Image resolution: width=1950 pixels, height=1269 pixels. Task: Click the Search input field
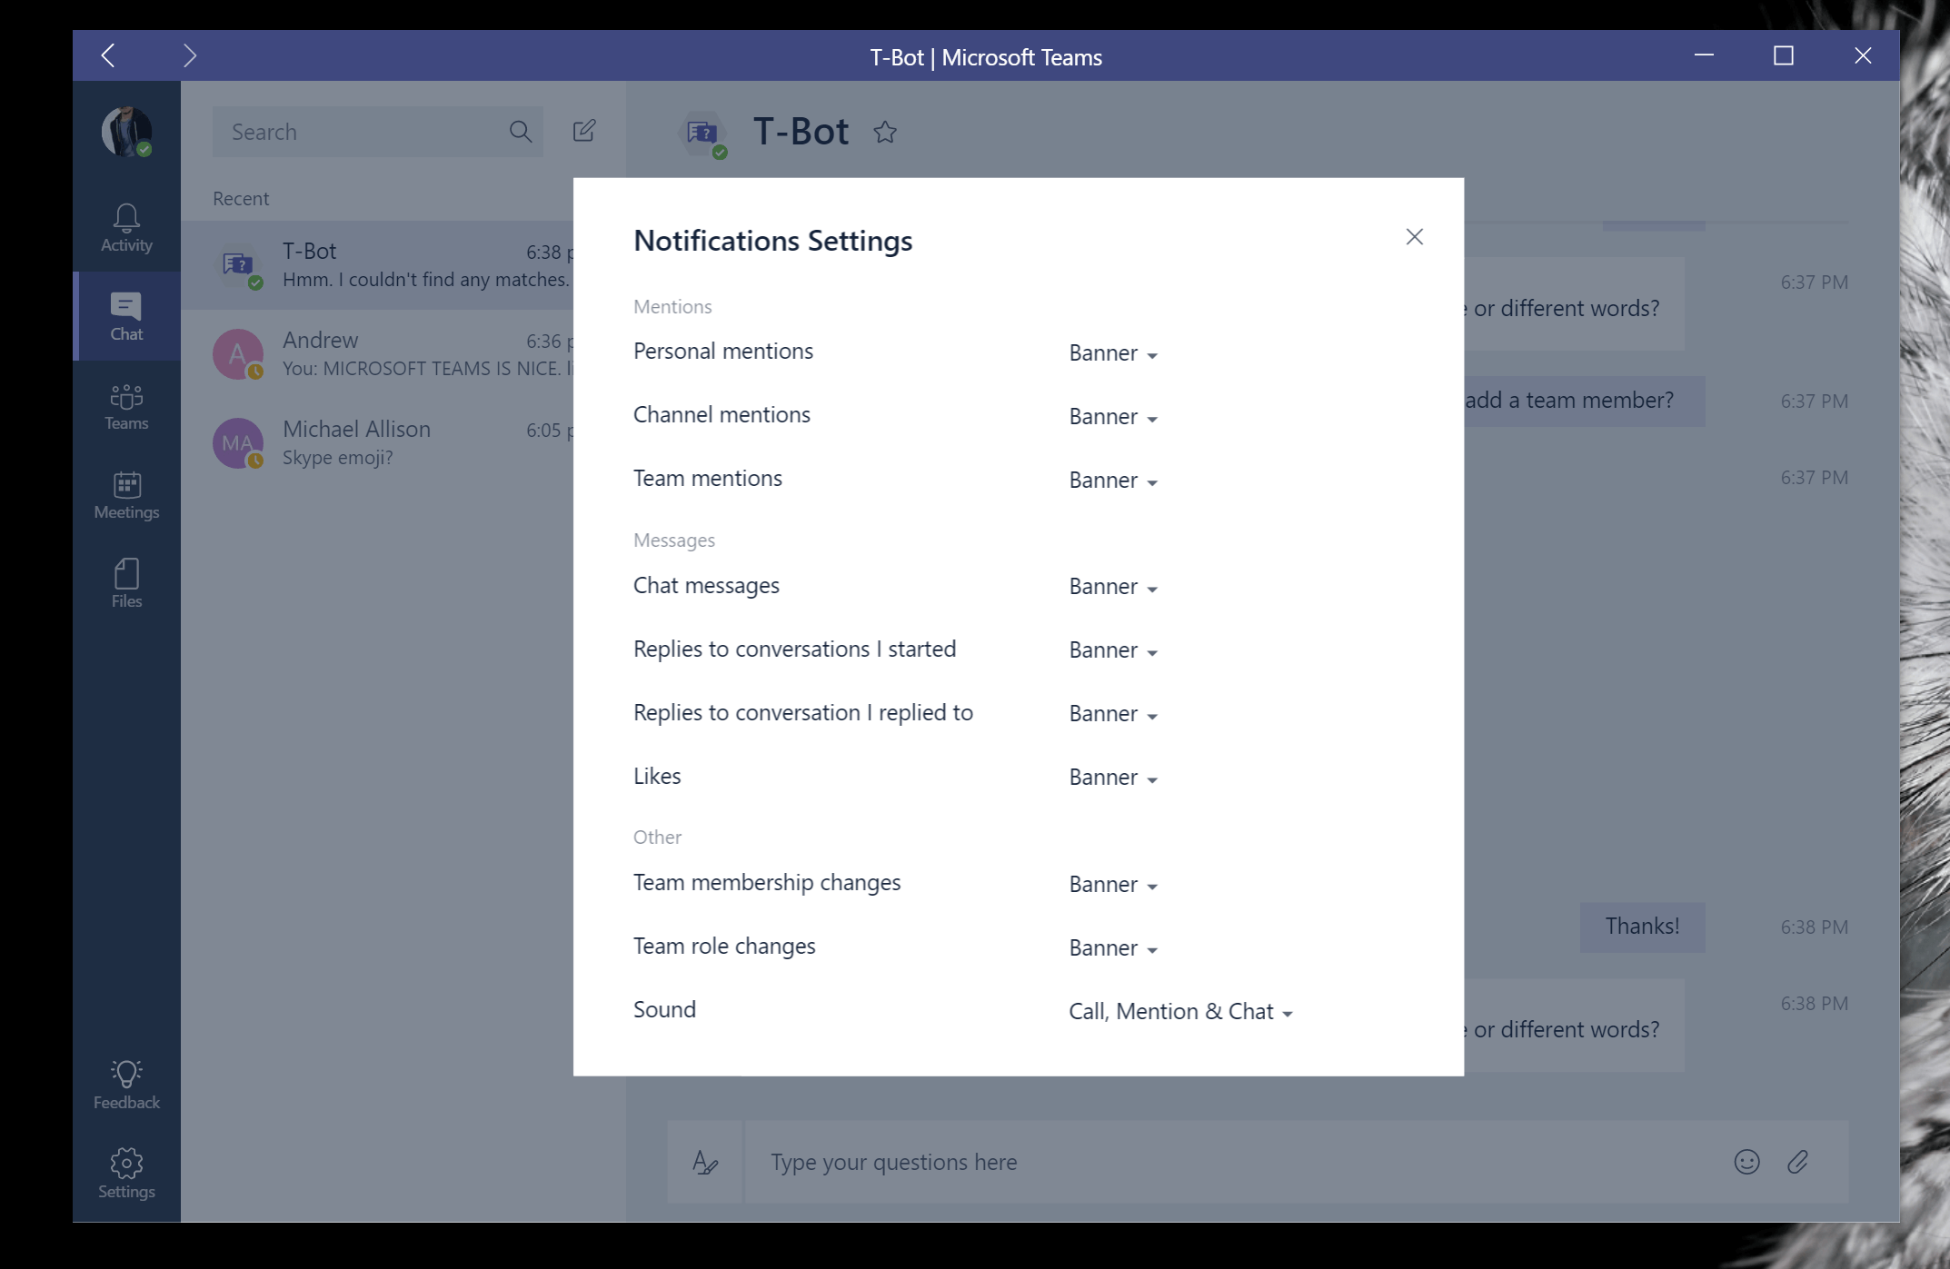point(377,132)
